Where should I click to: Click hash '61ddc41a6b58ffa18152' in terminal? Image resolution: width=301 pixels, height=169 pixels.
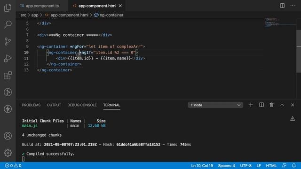138,145
